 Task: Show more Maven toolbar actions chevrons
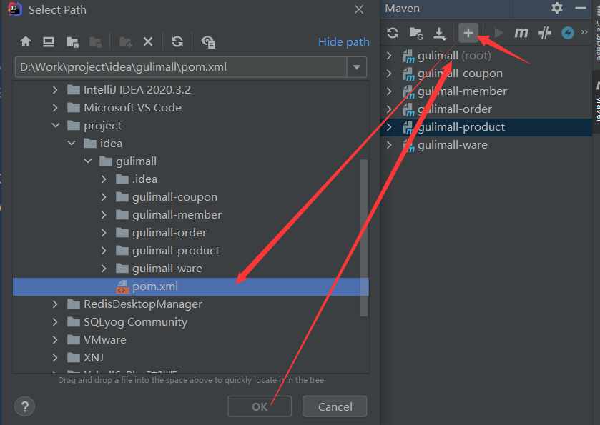[x=584, y=32]
